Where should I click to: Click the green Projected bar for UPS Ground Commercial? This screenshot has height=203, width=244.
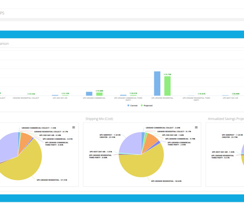99,94
